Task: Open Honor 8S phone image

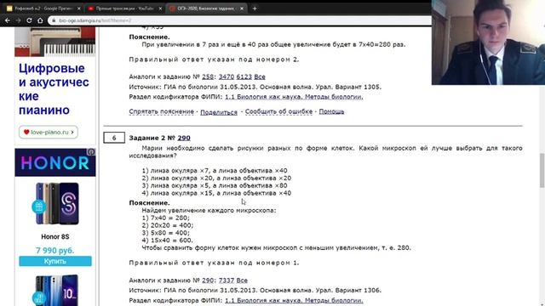Action: 57,204
